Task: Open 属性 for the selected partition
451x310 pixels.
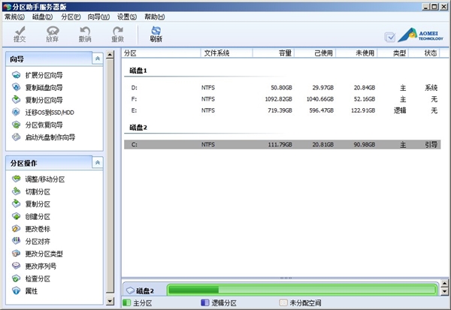Action: [31, 291]
